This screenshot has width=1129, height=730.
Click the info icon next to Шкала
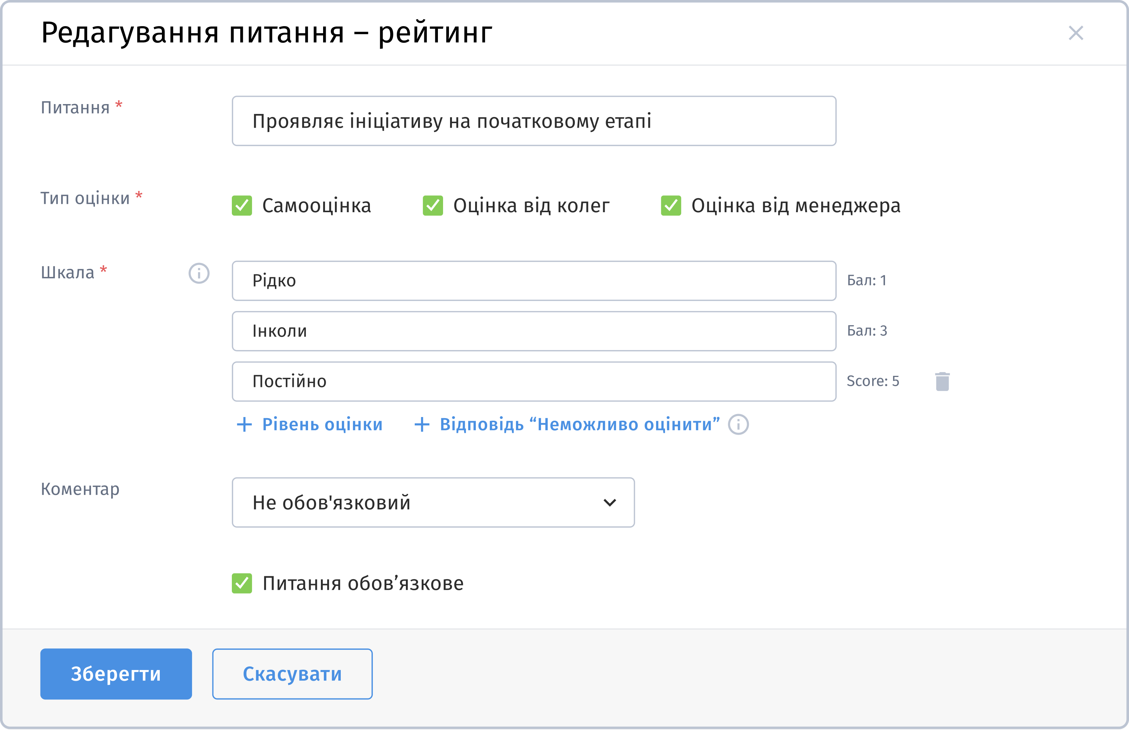[199, 274]
